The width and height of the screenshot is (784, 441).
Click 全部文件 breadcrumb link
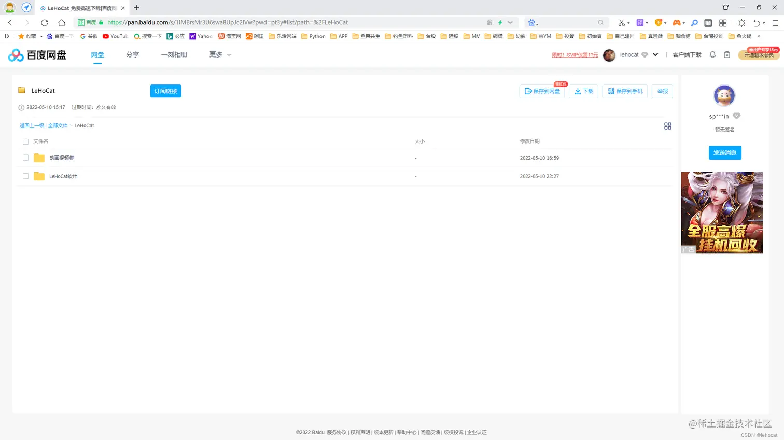click(x=58, y=126)
